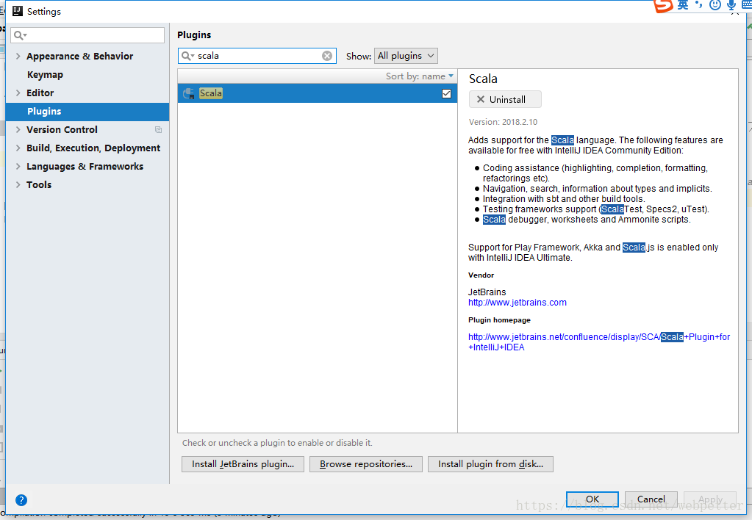Select Plugins in settings tree
This screenshot has width=752, height=520.
click(x=87, y=112)
